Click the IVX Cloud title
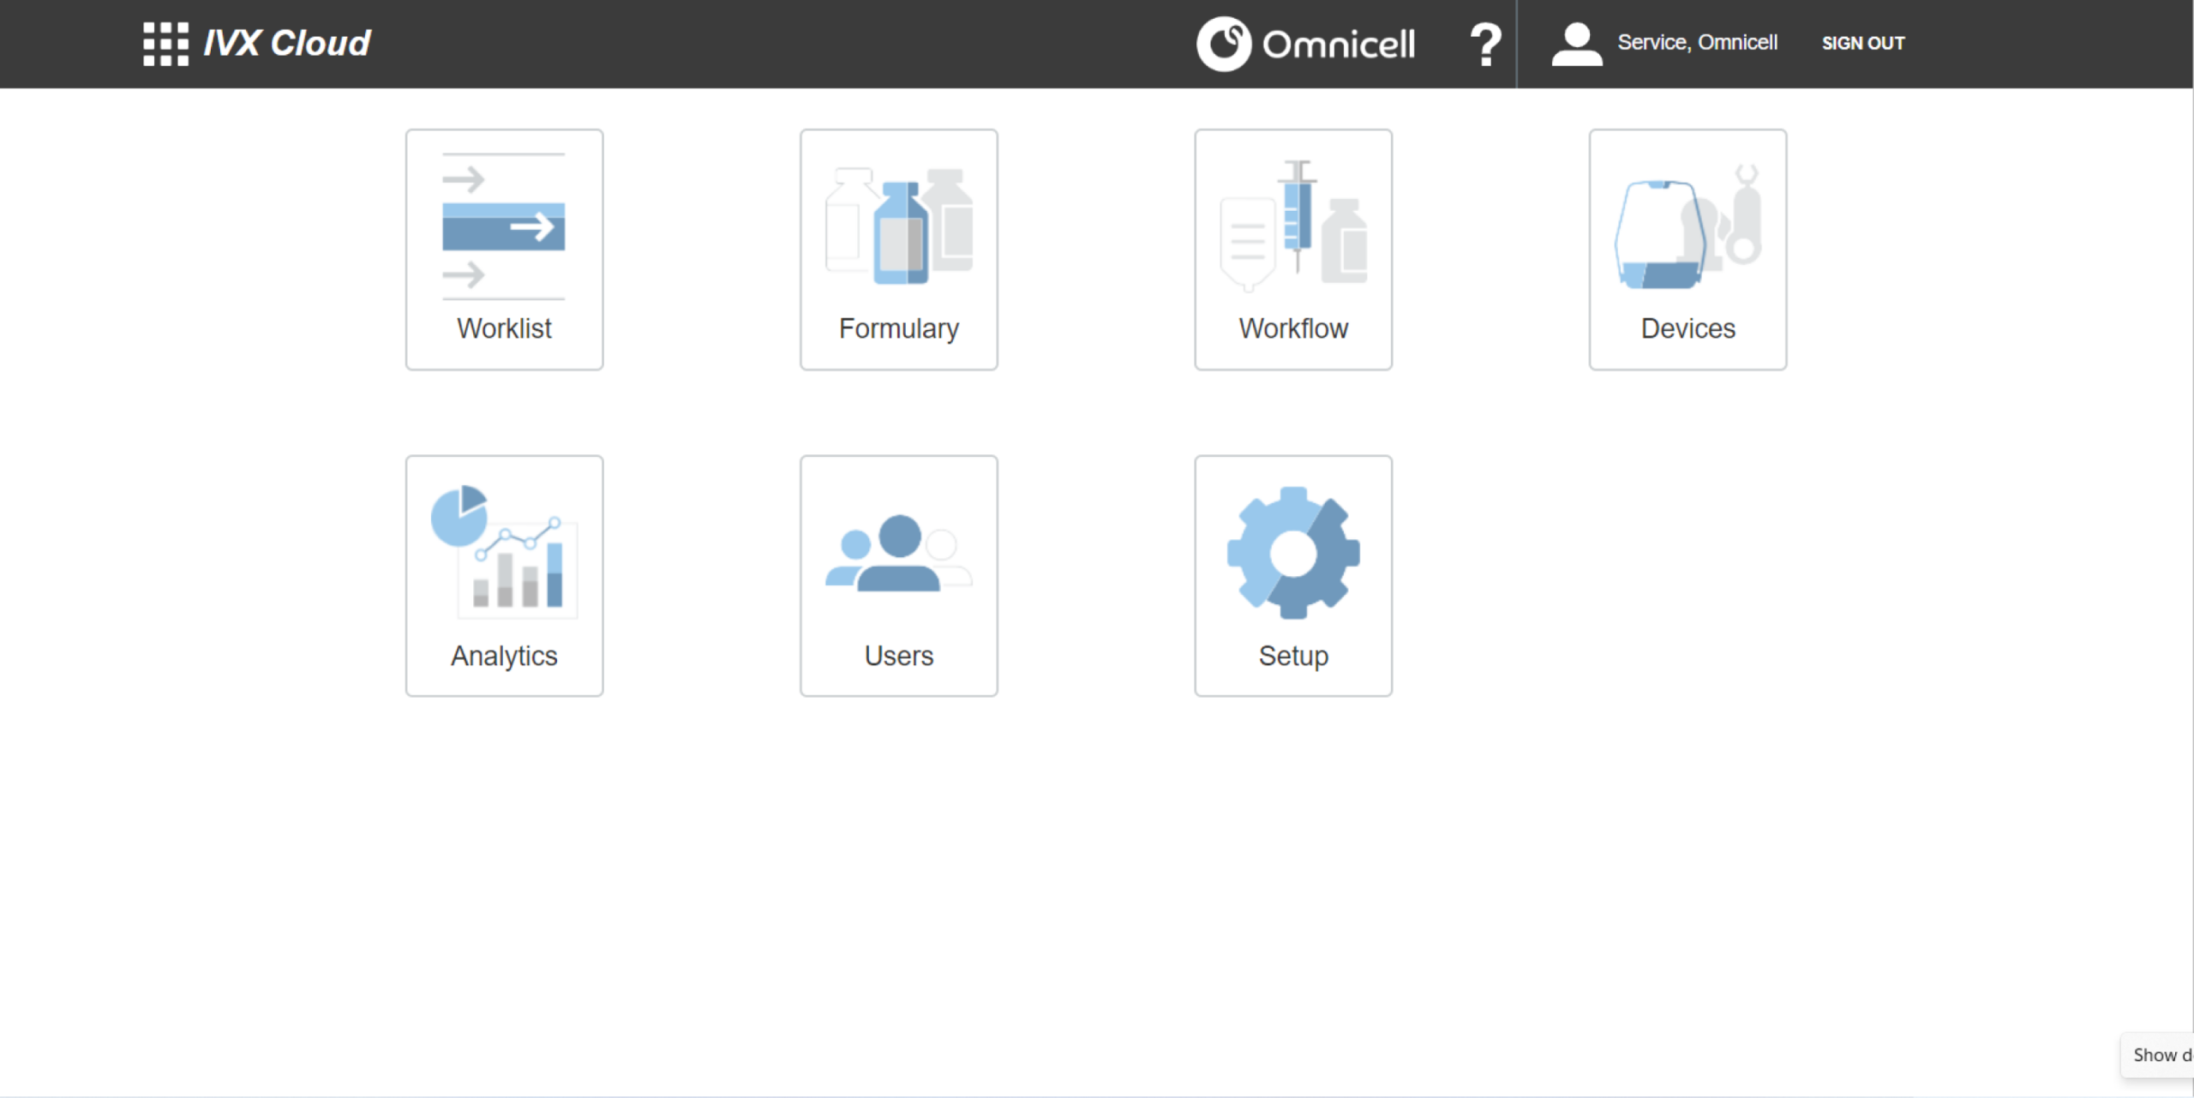The width and height of the screenshot is (2194, 1098). coord(286,44)
